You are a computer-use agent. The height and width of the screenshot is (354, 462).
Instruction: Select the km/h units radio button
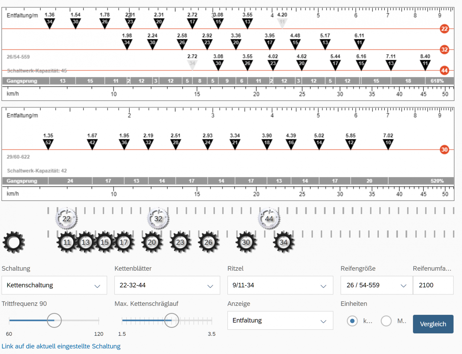[352, 321]
